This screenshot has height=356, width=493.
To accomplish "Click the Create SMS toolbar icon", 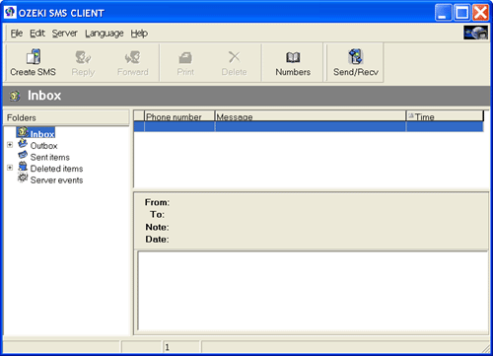I will [x=34, y=56].
